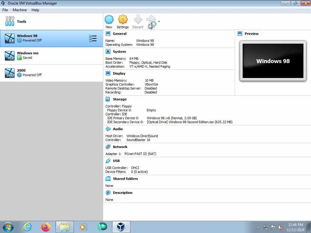Click the boot order Floppy, Optical, Hard Disk
The width and height of the screenshot is (311, 233).
click(x=148, y=62)
